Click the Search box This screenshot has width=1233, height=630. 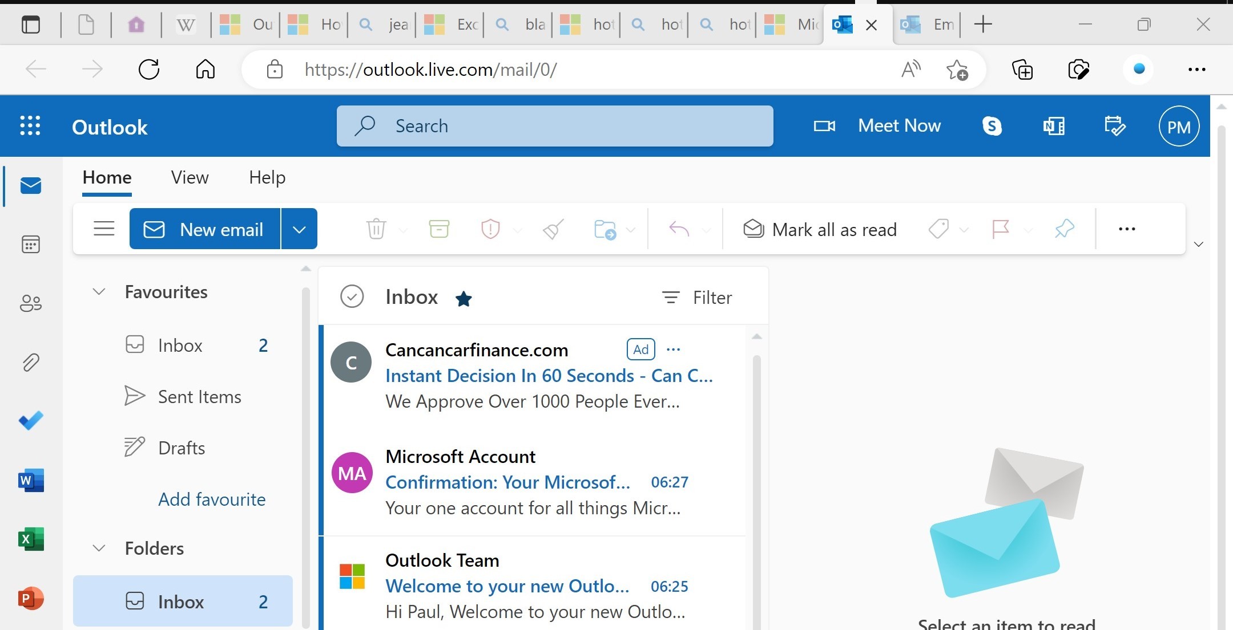click(554, 126)
